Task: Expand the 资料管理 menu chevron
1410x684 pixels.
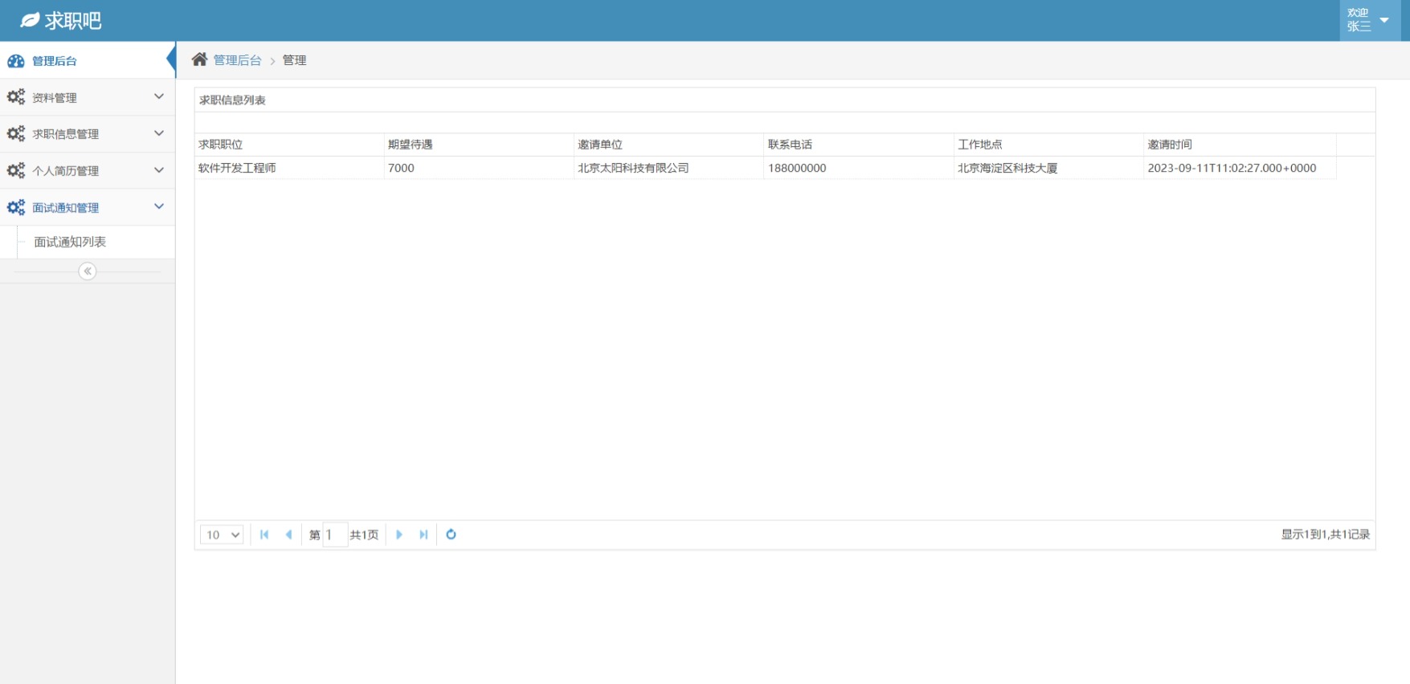Action: pos(159,97)
